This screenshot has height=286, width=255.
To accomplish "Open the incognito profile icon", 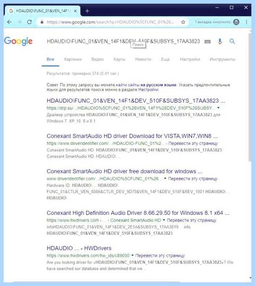I will 236,22.
